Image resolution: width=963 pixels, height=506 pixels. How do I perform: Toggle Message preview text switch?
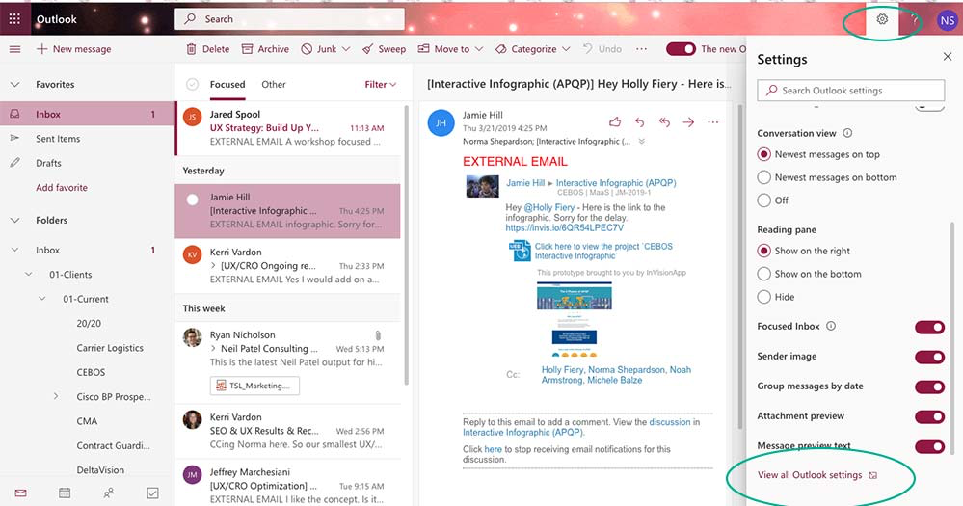tap(930, 446)
